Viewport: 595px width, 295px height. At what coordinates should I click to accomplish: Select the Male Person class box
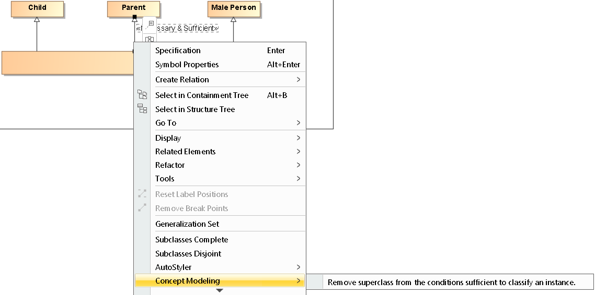click(234, 8)
